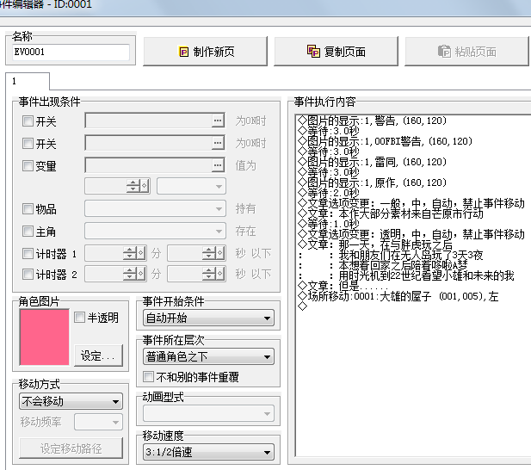Click the line 我和朋友们在无人岛玩了3天3夜

[411, 255]
